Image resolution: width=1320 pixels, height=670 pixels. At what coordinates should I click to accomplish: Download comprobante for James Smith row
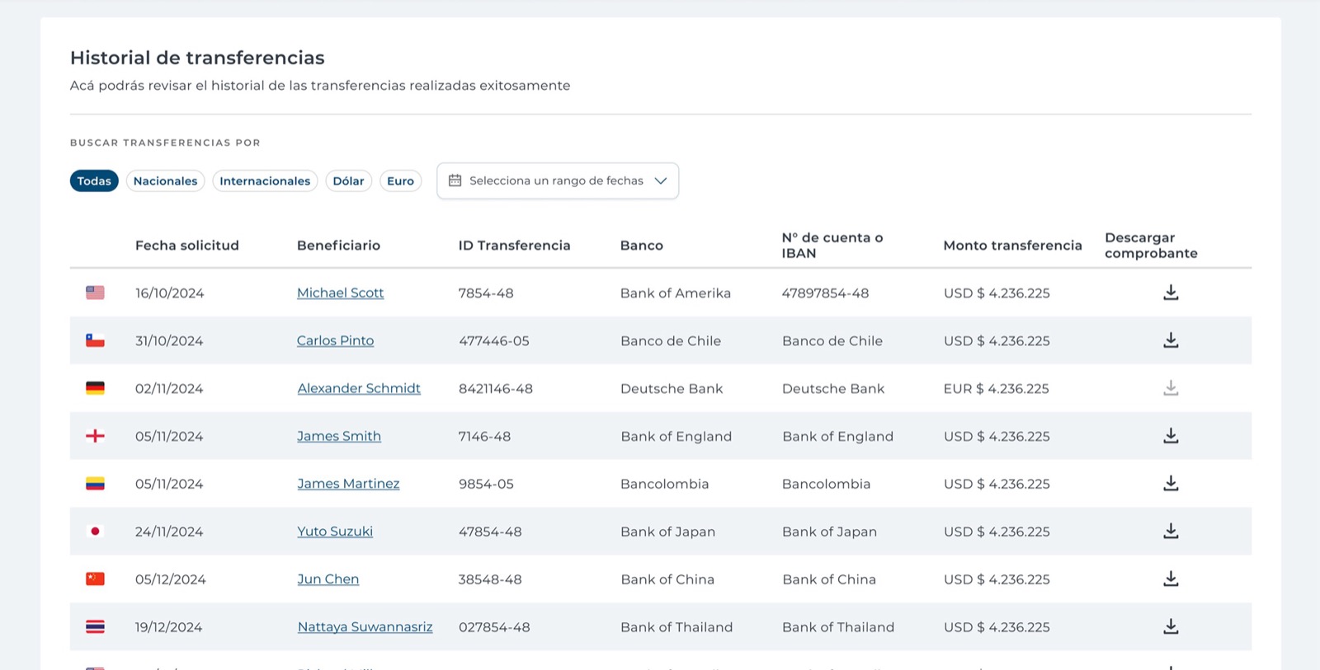pyautogui.click(x=1171, y=436)
